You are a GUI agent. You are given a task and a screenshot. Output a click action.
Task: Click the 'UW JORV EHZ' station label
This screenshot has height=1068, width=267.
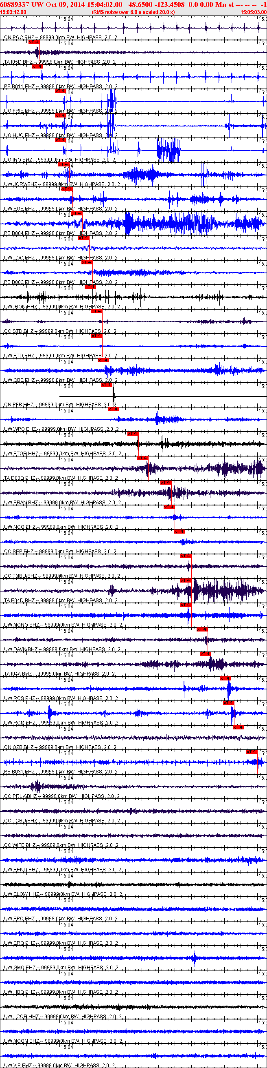21,184
